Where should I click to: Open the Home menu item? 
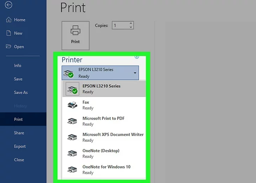[23, 20]
